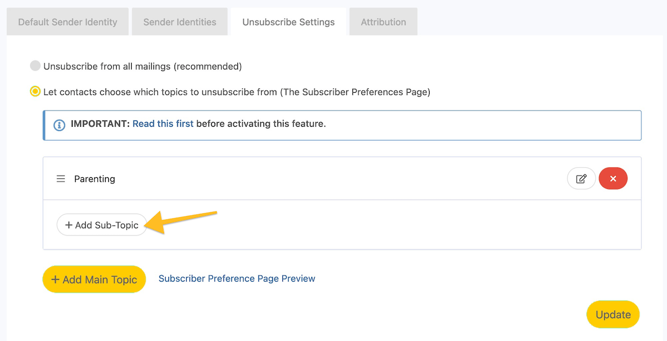The image size is (667, 341).
Task: Click the drag handle beside Parenting
Action: tap(61, 178)
